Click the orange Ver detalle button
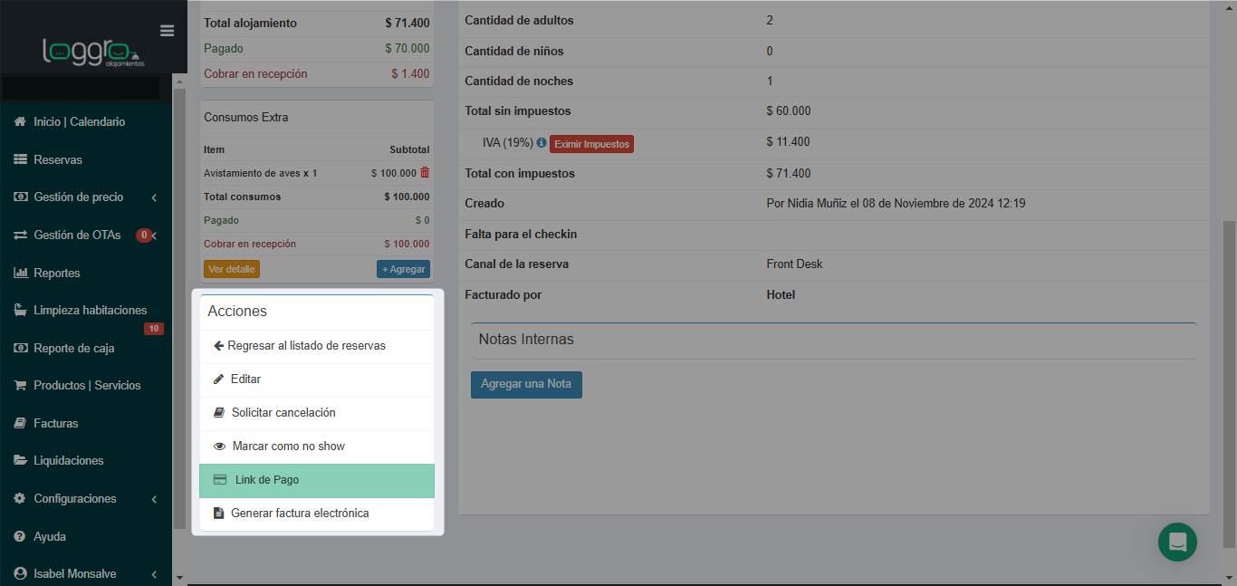1237x586 pixels. pyautogui.click(x=232, y=269)
